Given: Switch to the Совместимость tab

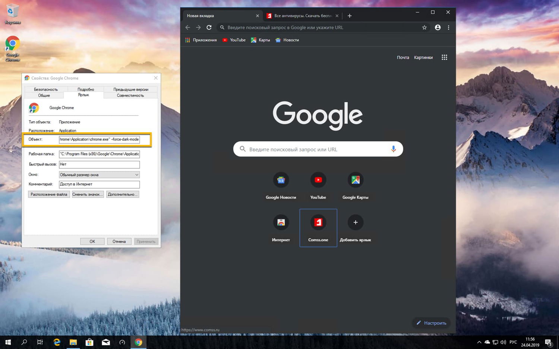Looking at the screenshot, I should click(x=130, y=95).
